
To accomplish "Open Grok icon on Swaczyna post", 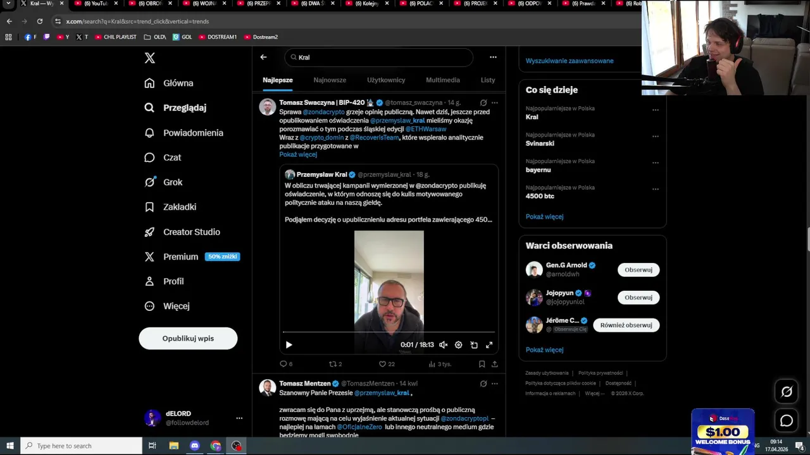I will pos(483,102).
